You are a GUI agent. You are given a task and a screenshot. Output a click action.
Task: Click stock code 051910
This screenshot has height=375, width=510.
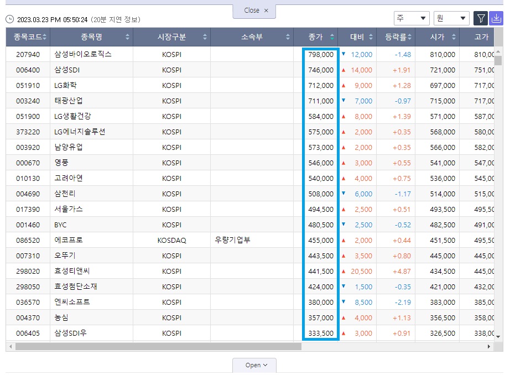coord(28,86)
